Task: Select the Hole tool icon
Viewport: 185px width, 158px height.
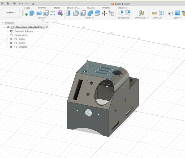Action: coord(46,13)
